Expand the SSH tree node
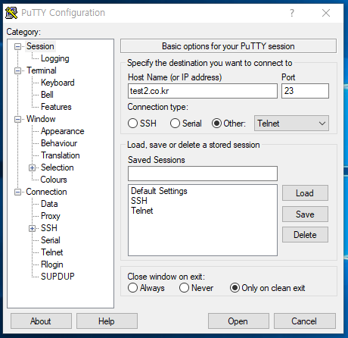 tap(32, 228)
